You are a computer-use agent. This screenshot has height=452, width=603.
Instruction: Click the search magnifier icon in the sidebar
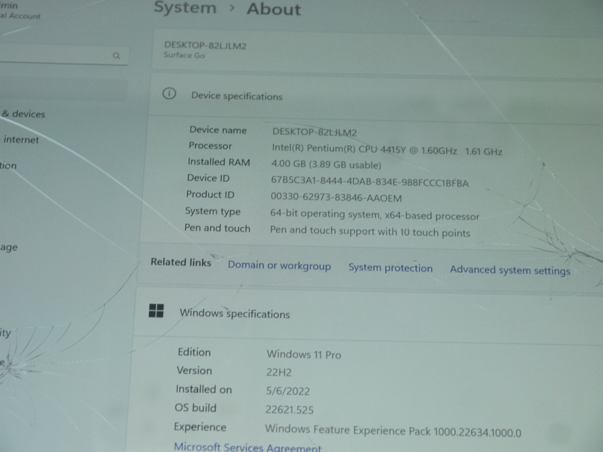(116, 56)
